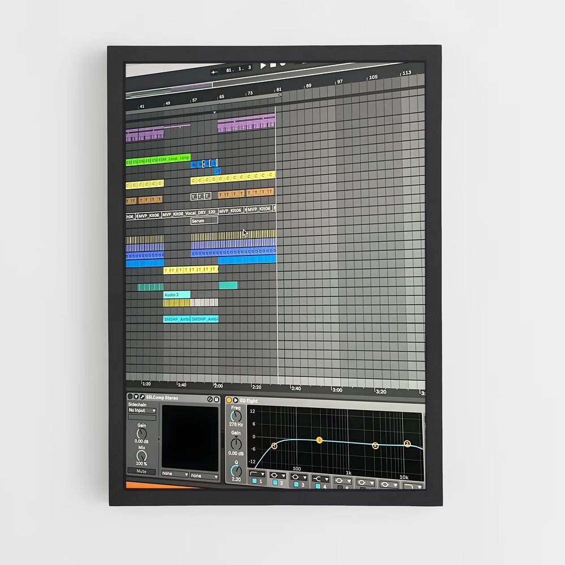This screenshot has height=565, width=565.
Task: Toggle EQ band 3 activator
Action: click(297, 484)
